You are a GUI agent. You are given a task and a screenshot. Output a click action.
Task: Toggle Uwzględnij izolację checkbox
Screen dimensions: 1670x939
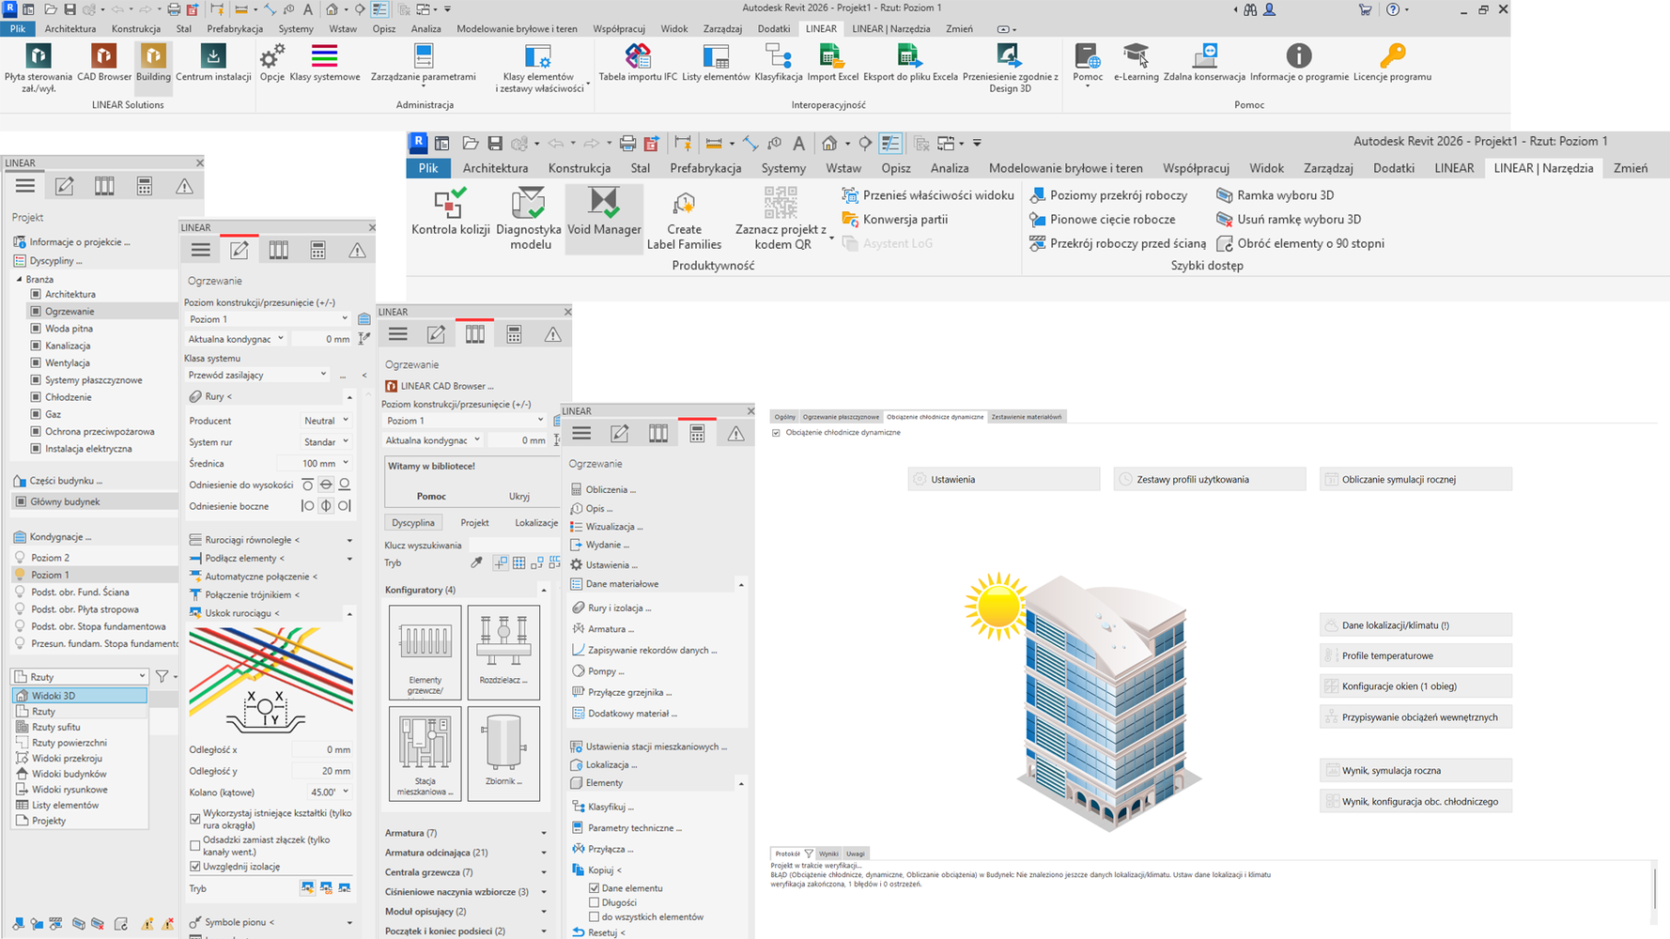click(195, 867)
